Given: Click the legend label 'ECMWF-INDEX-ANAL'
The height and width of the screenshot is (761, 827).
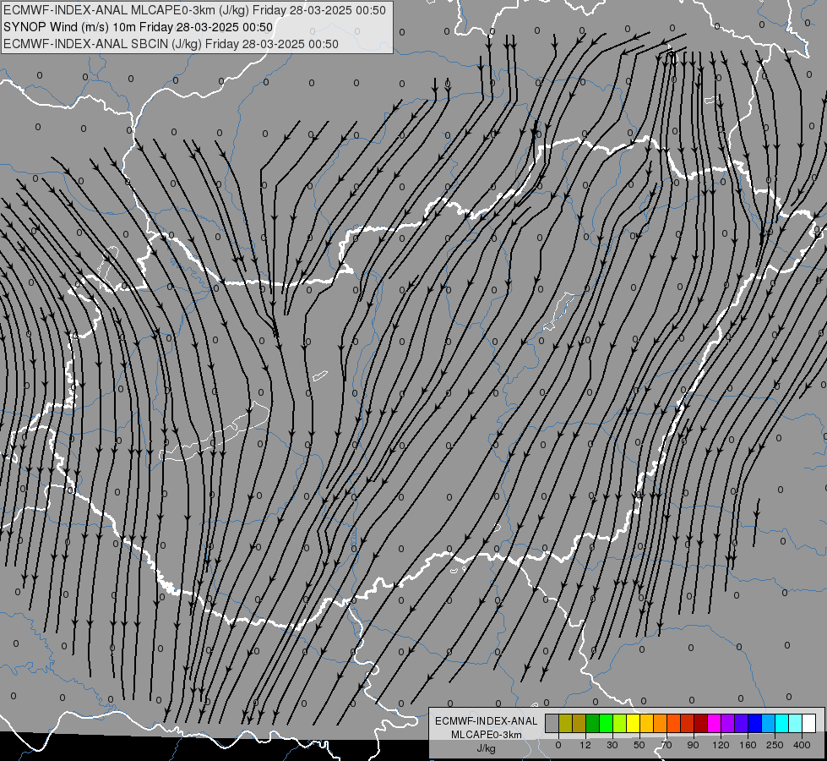Looking at the screenshot, I should pyautogui.click(x=487, y=721).
